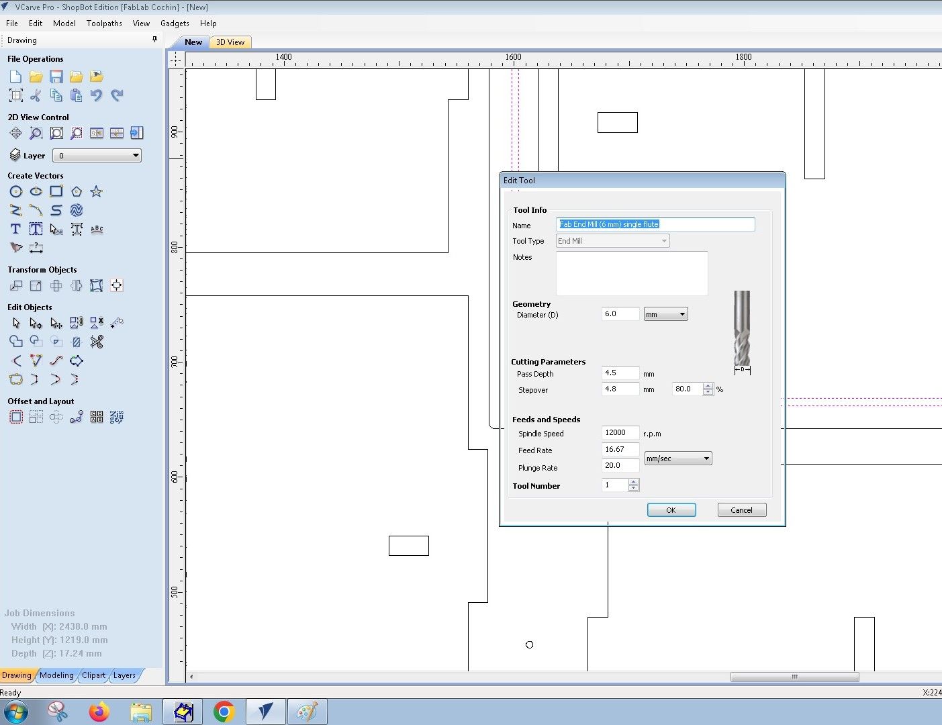Open the Gadgets menu
942x725 pixels.
[175, 23]
